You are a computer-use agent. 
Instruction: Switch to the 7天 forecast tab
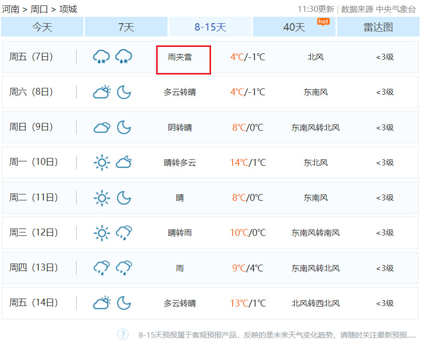coord(126,27)
